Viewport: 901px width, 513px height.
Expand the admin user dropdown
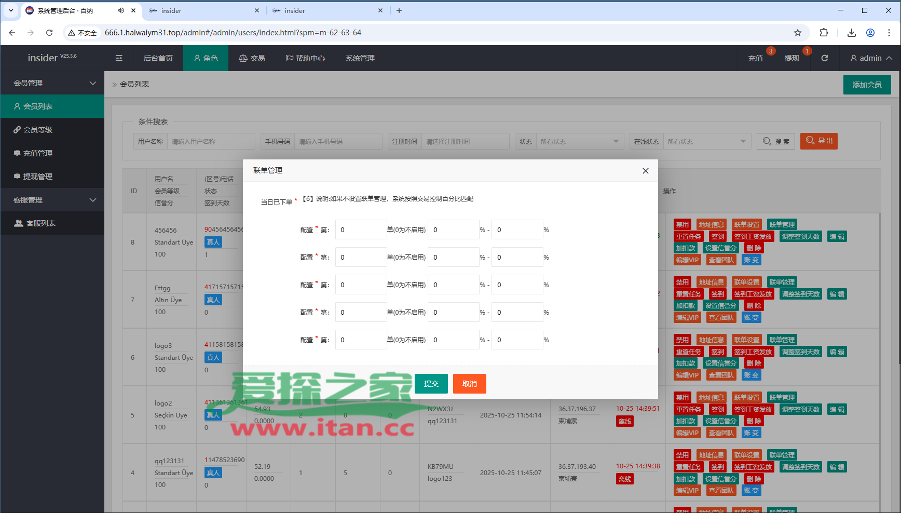(871, 58)
